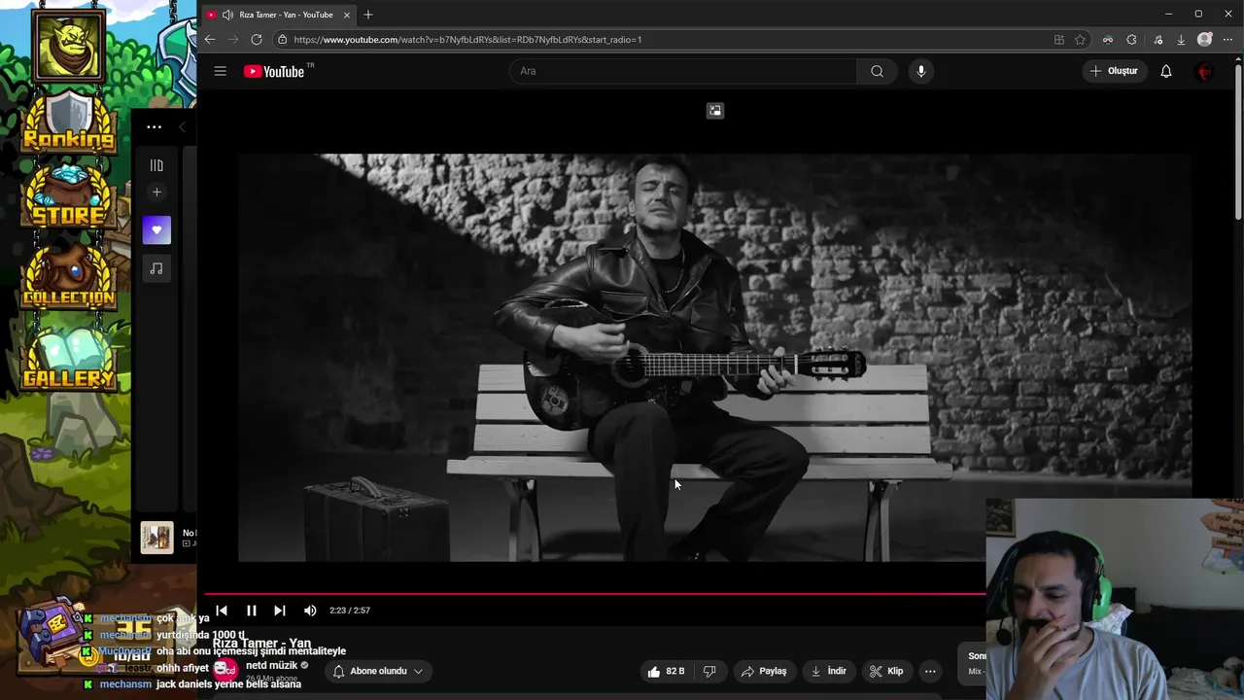
Task: Dislike the video
Action: (709, 671)
